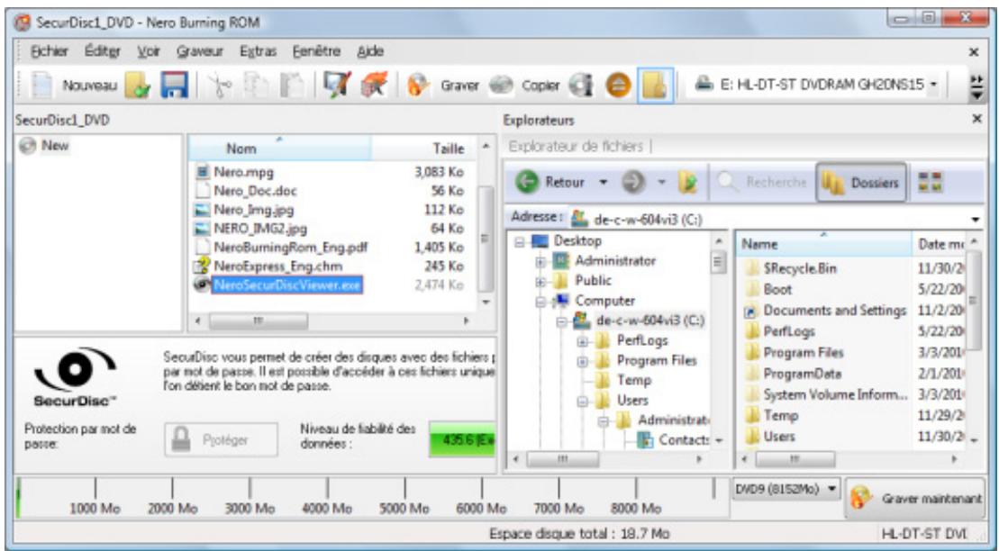
Task: Select the file NeroBurningRom_Eng.pdf
Action: 291,248
